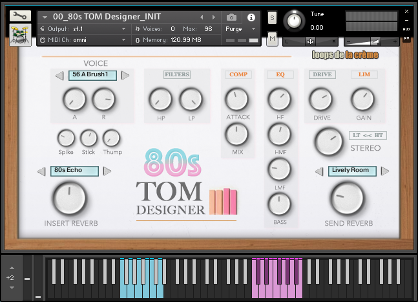
Task: Click the EQ BASS knob
Action: pos(279,204)
